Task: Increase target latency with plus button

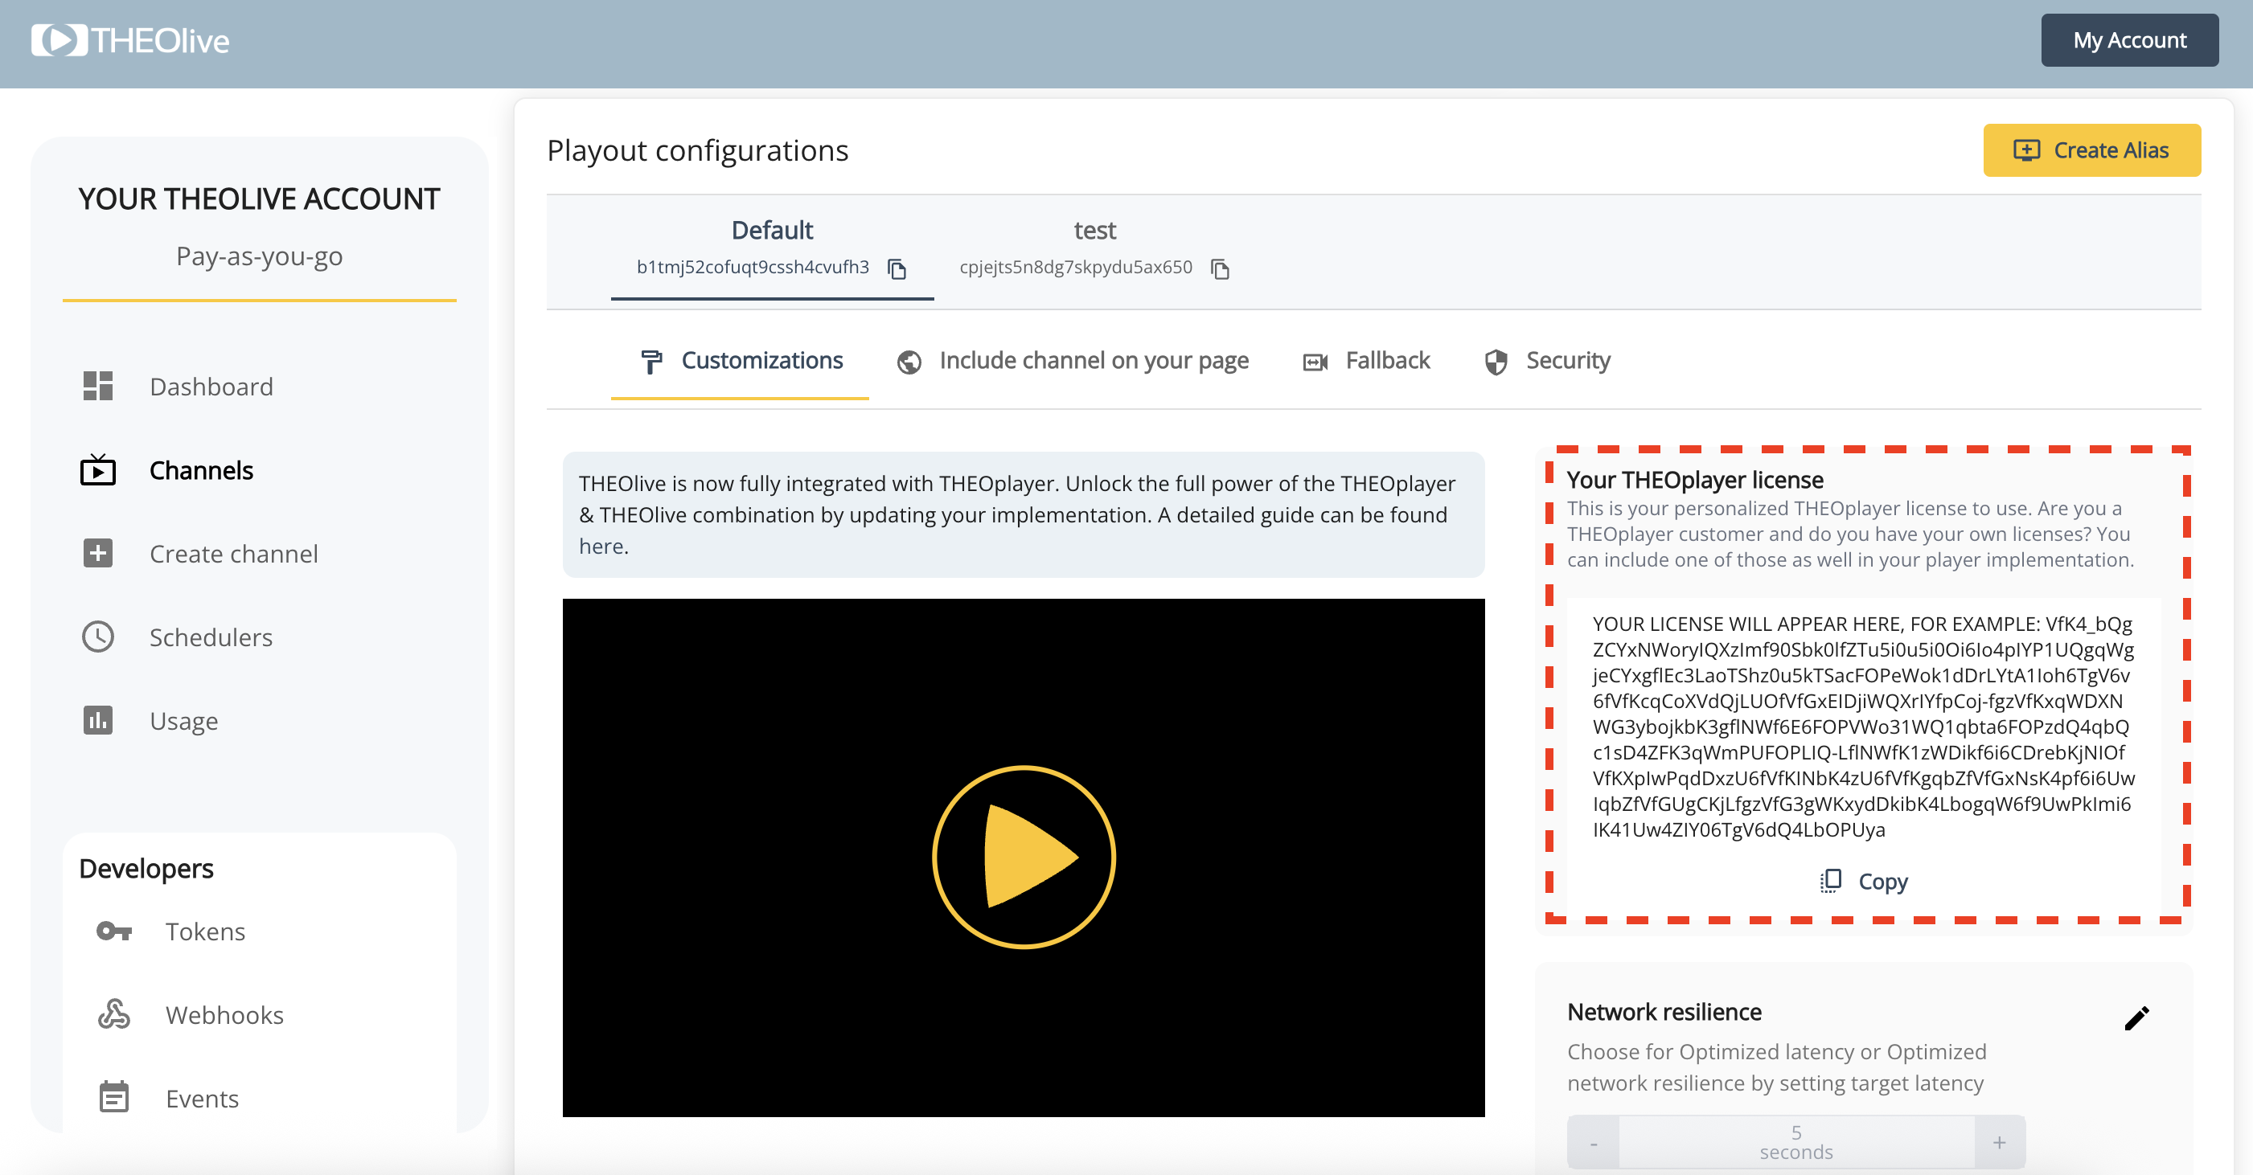Action: [x=2000, y=1143]
